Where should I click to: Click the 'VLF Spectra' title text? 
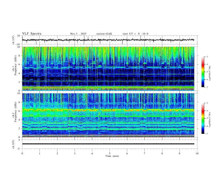pos(32,34)
